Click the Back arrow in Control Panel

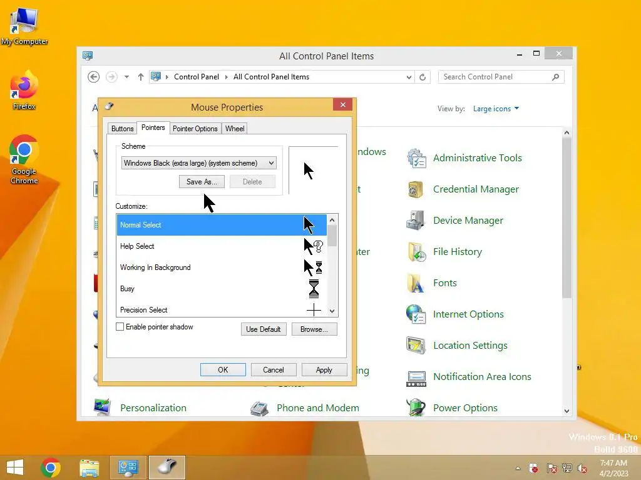tap(94, 77)
